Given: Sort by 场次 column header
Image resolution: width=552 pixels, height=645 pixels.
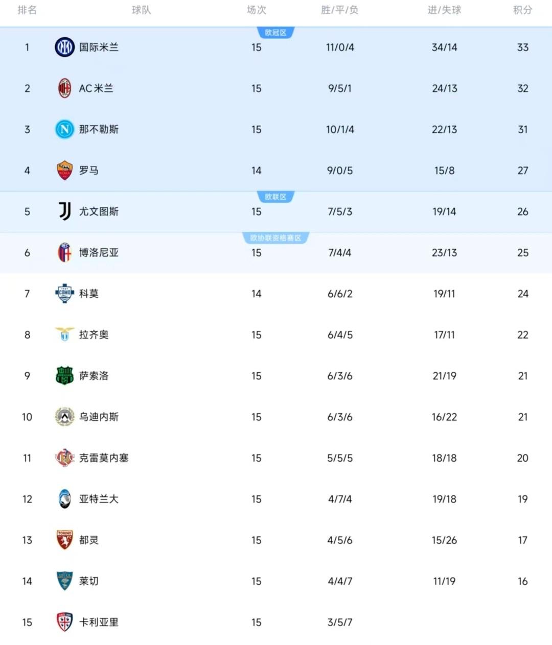Looking at the screenshot, I should pos(256,10).
